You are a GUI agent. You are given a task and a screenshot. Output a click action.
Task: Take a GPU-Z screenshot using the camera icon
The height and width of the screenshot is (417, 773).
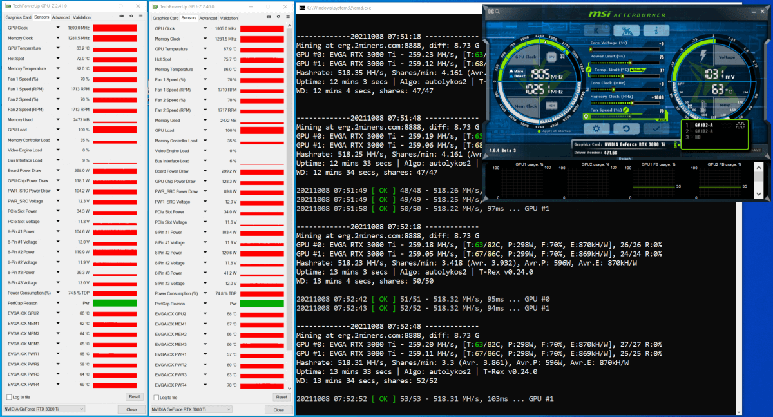[122, 16]
